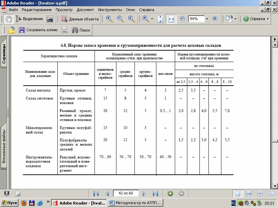This screenshot has width=278, height=208.
Task: Expand the zoom tool dropdown arrow
Action: (152, 19)
